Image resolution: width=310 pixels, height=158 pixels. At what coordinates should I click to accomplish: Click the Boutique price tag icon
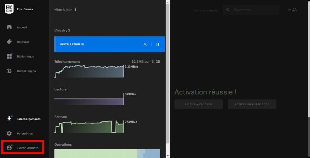9,42
